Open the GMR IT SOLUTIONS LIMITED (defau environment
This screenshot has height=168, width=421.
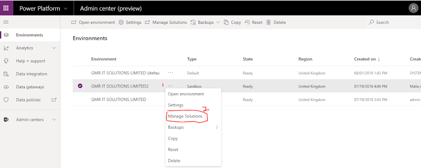pyautogui.click(x=125, y=73)
